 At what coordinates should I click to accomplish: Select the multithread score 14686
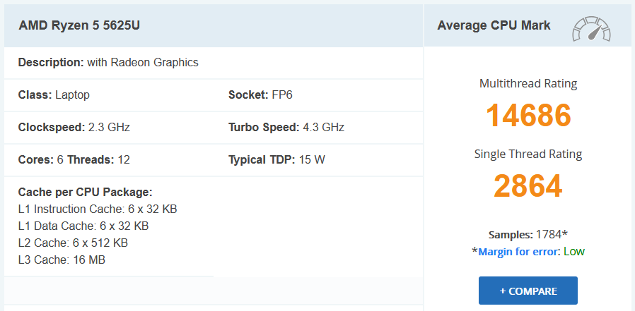(x=528, y=116)
